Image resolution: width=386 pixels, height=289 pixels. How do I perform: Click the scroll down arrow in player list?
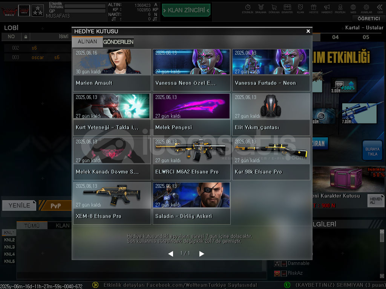coord(382,276)
